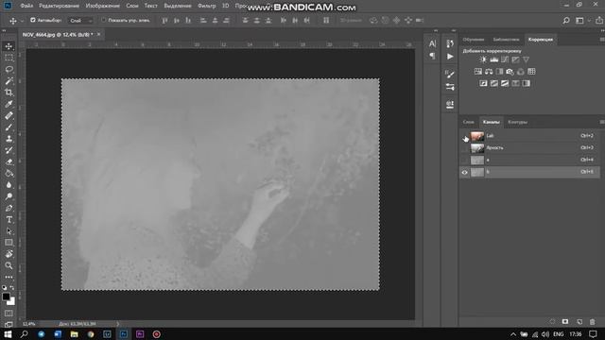The image size is (605, 340).
Task: Select the Eyedropper tool
Action: tap(9, 104)
